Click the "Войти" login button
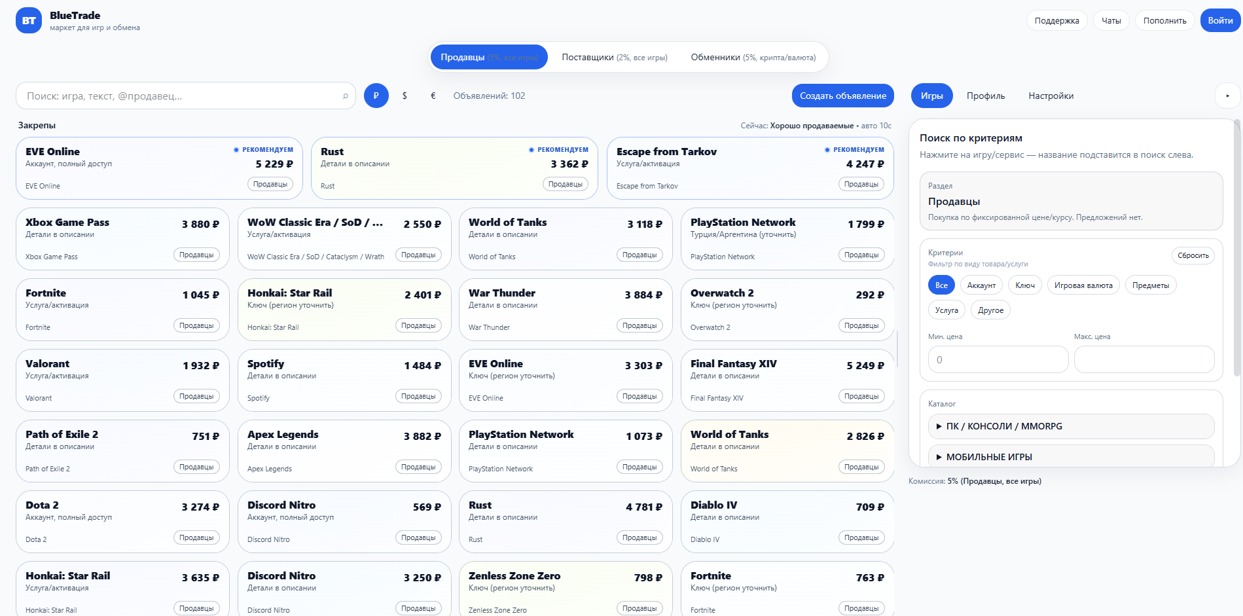1243x616 pixels. (1221, 20)
